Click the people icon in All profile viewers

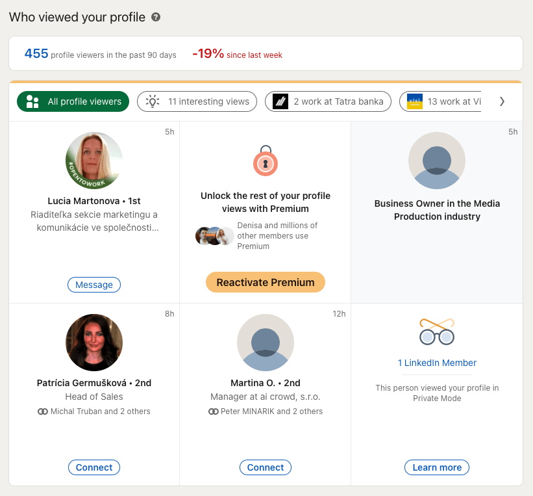32,101
